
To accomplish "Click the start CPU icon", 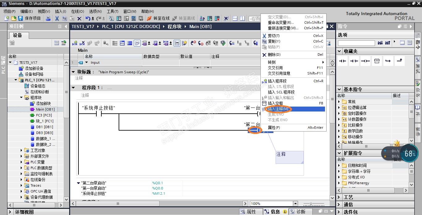I will (210, 18).
